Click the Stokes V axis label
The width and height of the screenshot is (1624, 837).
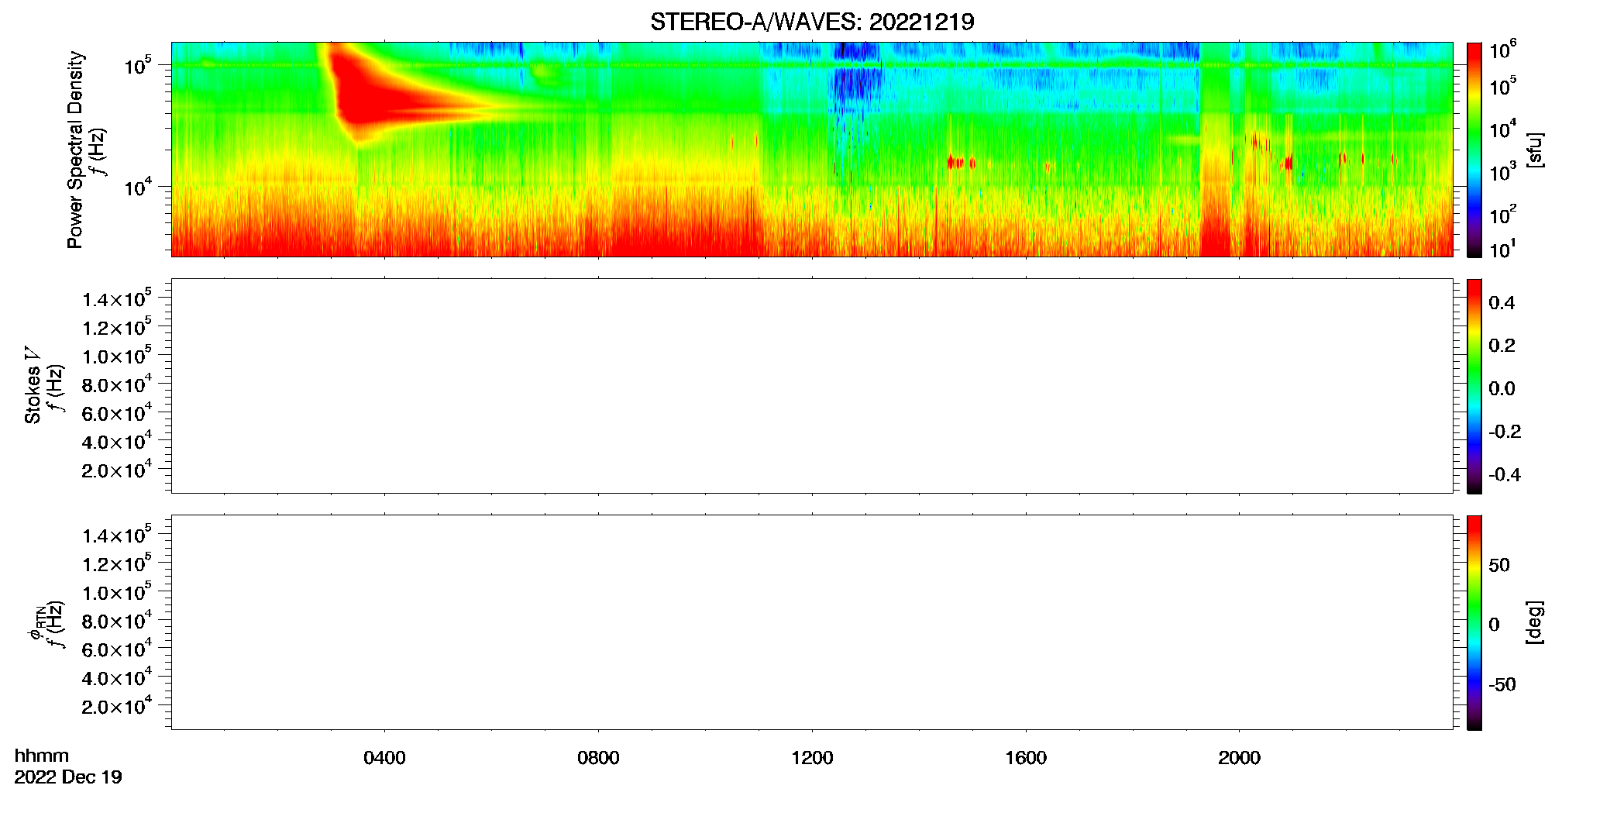33,386
